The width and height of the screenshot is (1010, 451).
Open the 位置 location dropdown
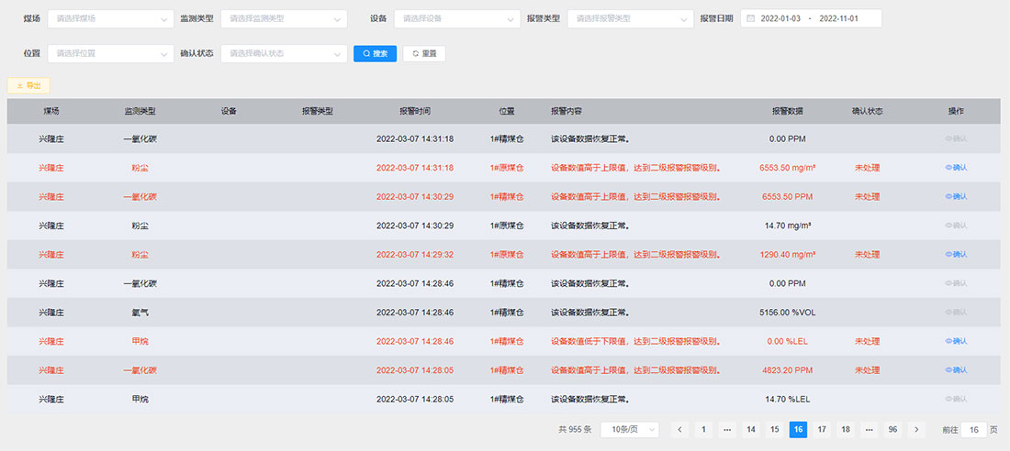click(109, 54)
